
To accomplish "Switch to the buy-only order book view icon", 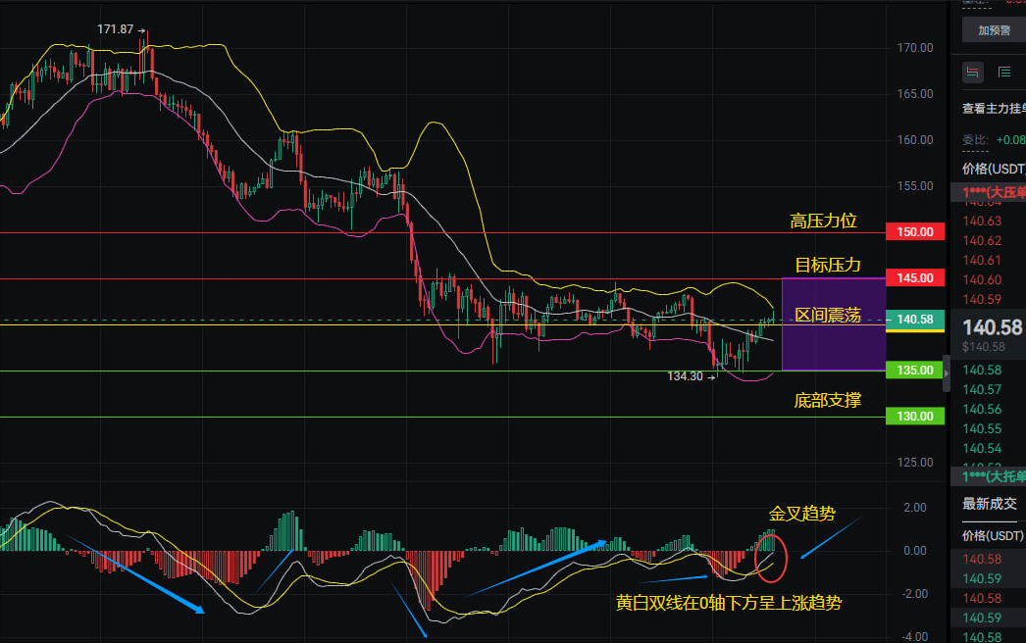I will [x=1004, y=72].
